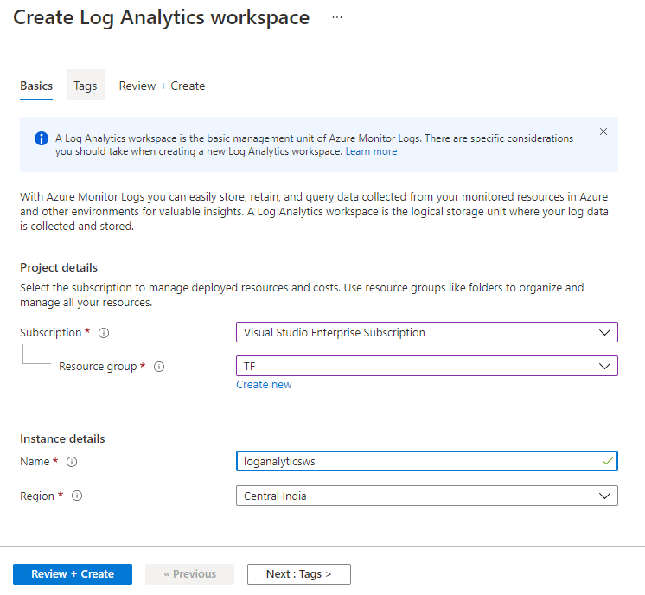Click the Next : Tags button
This screenshot has width=645, height=595.
click(x=299, y=574)
